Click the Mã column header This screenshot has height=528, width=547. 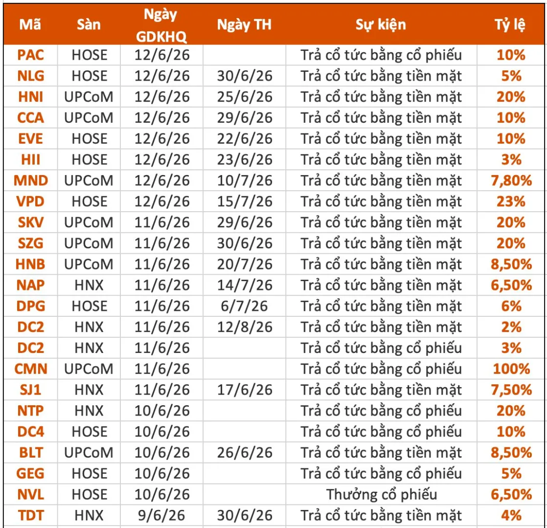click(30, 24)
